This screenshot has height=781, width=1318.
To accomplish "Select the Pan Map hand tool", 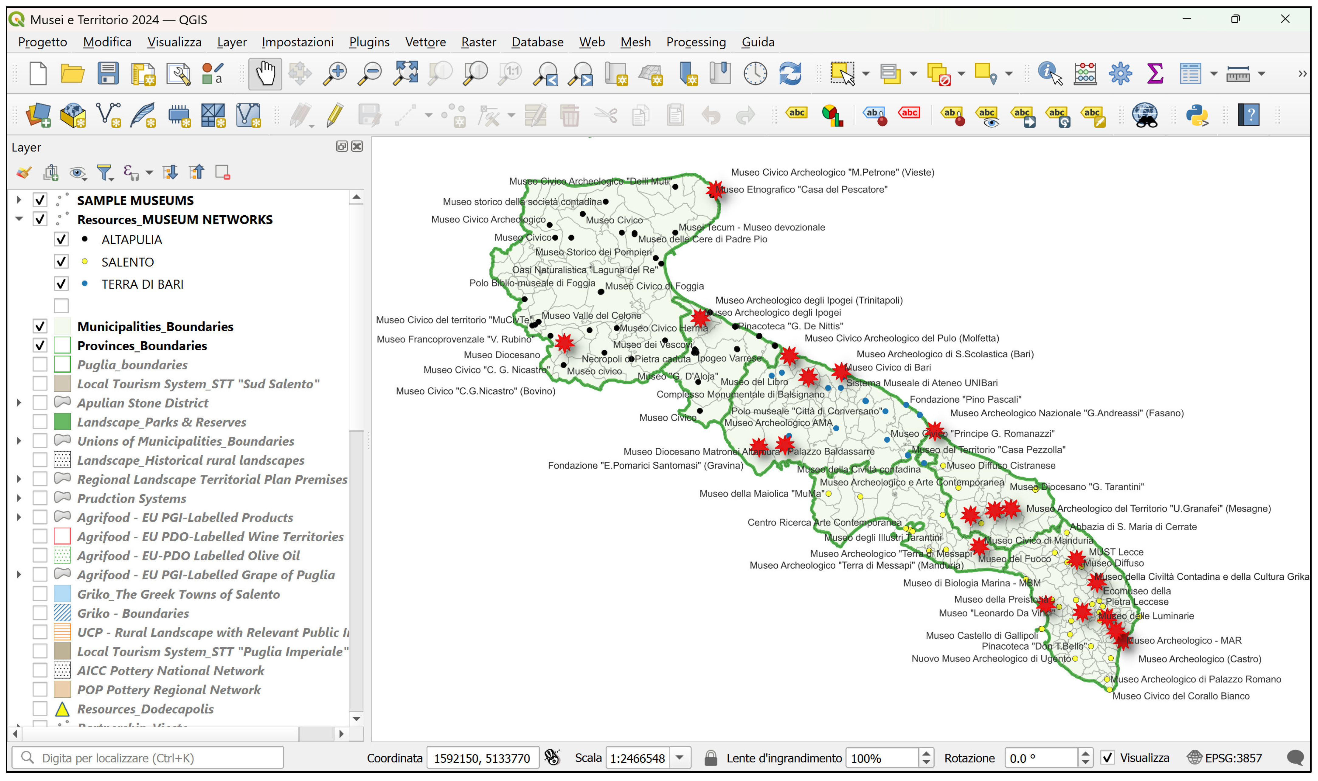I will [x=265, y=74].
